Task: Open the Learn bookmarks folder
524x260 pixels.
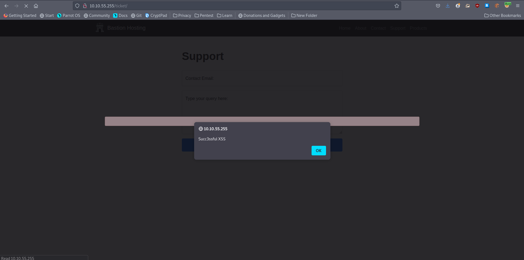Action: (x=224, y=16)
